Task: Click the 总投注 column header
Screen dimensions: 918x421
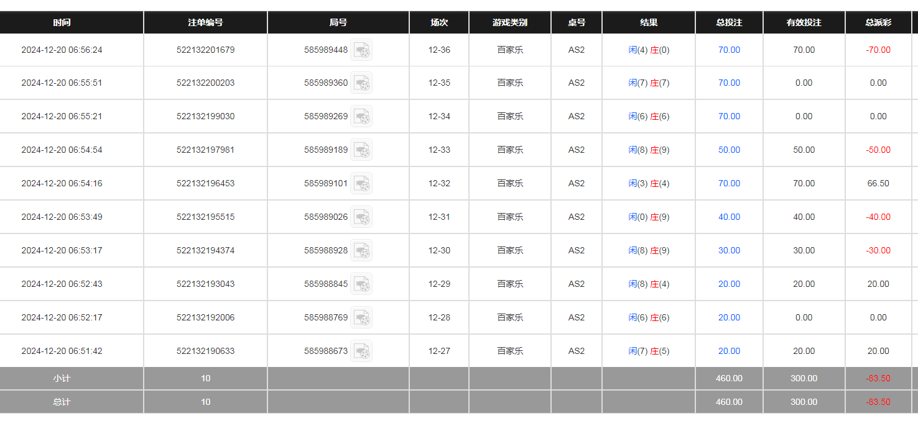Action: pyautogui.click(x=729, y=22)
